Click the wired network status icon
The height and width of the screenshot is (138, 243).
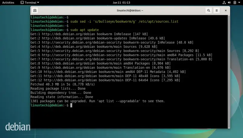224,2
